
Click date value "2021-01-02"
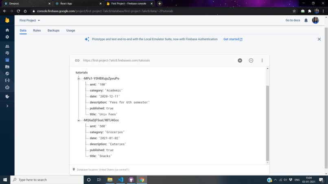pyautogui.click(x=109, y=138)
